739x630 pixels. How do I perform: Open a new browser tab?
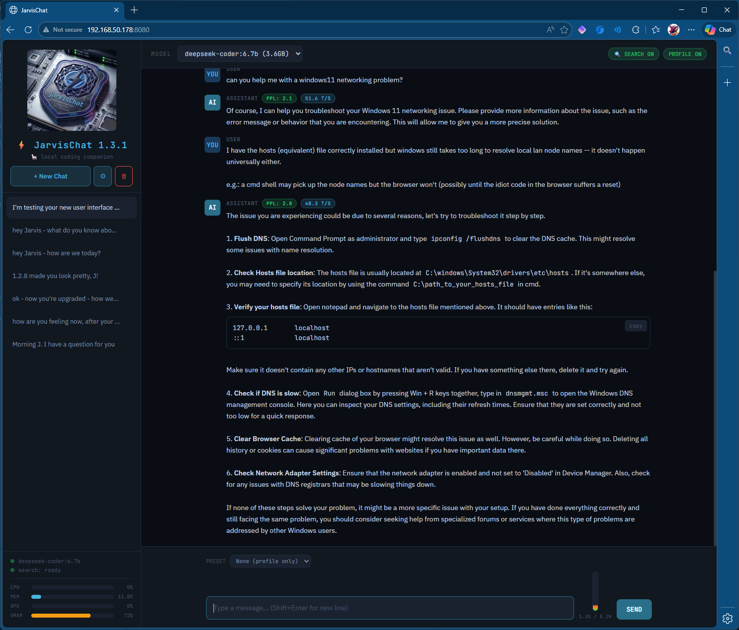[134, 10]
